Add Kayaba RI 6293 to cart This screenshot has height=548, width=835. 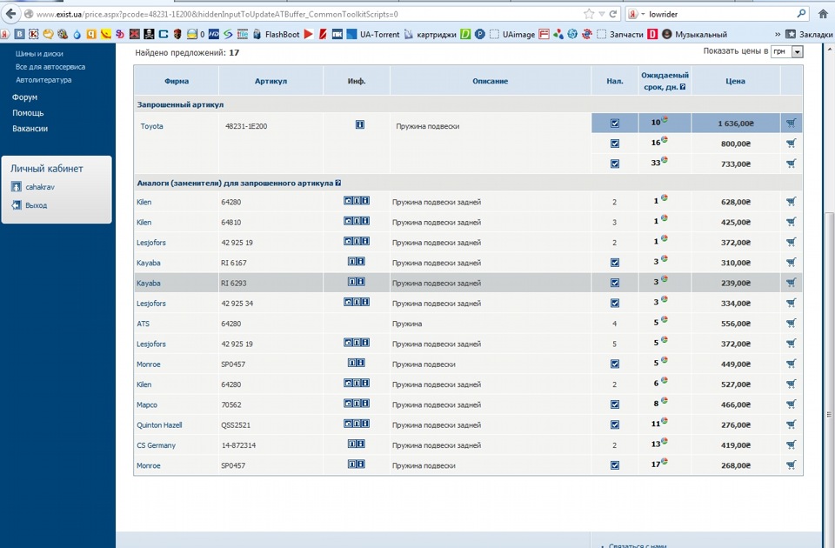792,283
